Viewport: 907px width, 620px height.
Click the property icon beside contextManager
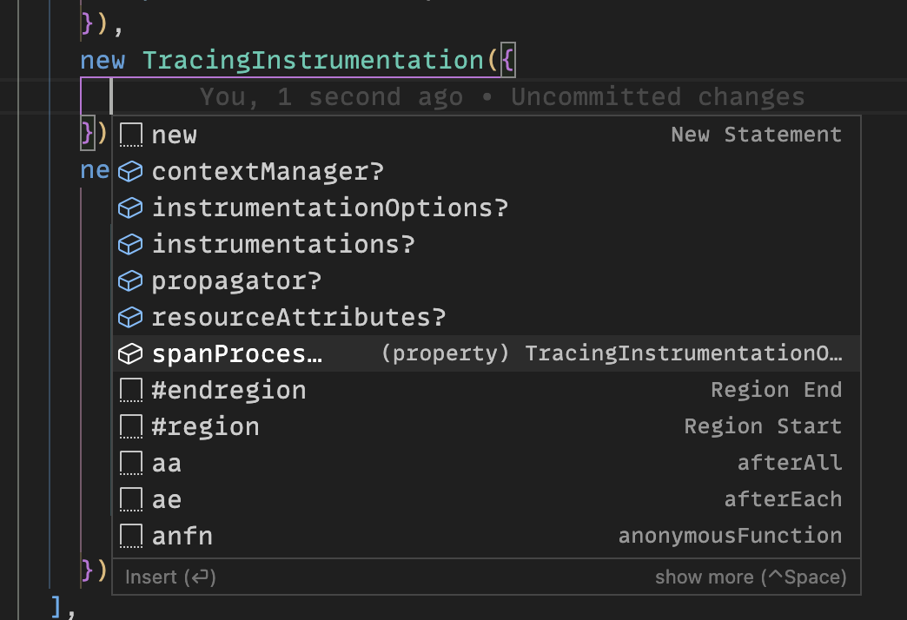tap(129, 171)
